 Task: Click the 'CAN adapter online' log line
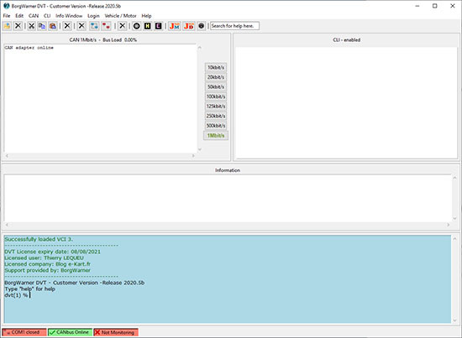(29, 48)
